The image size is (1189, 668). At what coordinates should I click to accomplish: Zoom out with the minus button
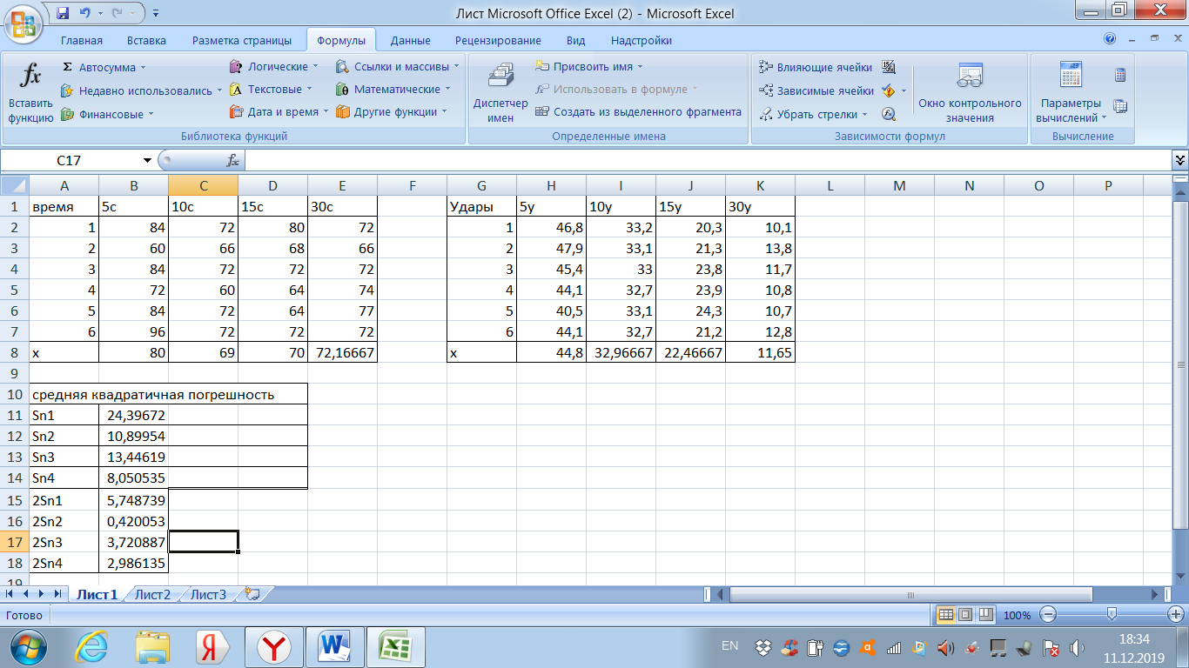coord(1048,615)
